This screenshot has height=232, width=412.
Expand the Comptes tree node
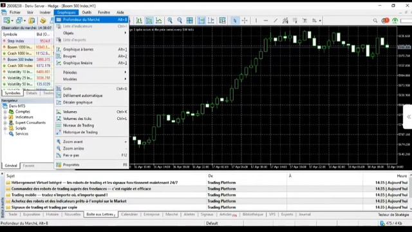(x=5, y=111)
